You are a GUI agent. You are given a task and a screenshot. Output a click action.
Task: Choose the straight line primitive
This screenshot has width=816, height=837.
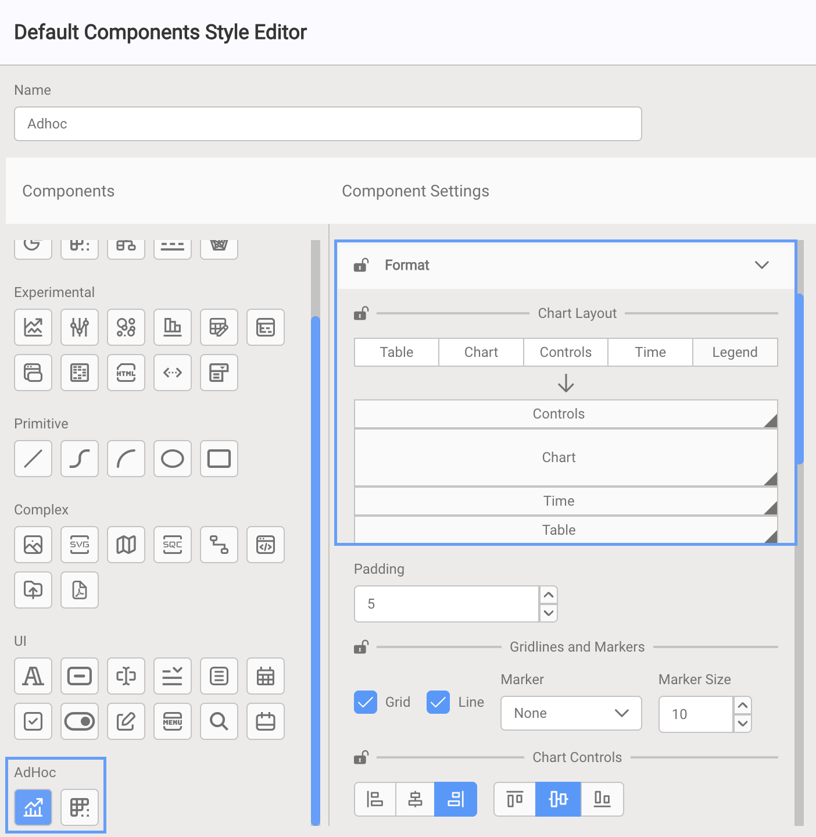click(x=33, y=459)
